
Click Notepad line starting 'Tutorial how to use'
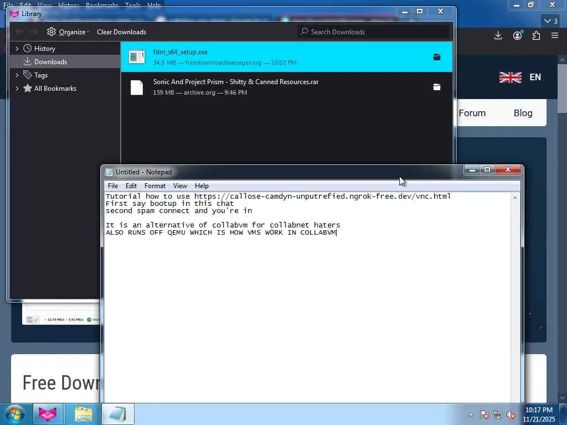click(278, 196)
